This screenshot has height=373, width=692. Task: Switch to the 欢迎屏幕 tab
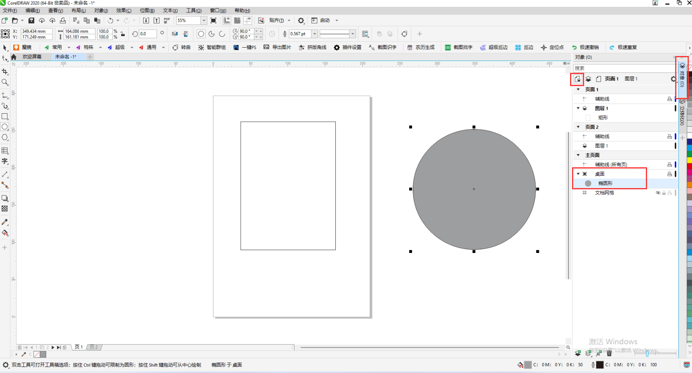[32, 57]
